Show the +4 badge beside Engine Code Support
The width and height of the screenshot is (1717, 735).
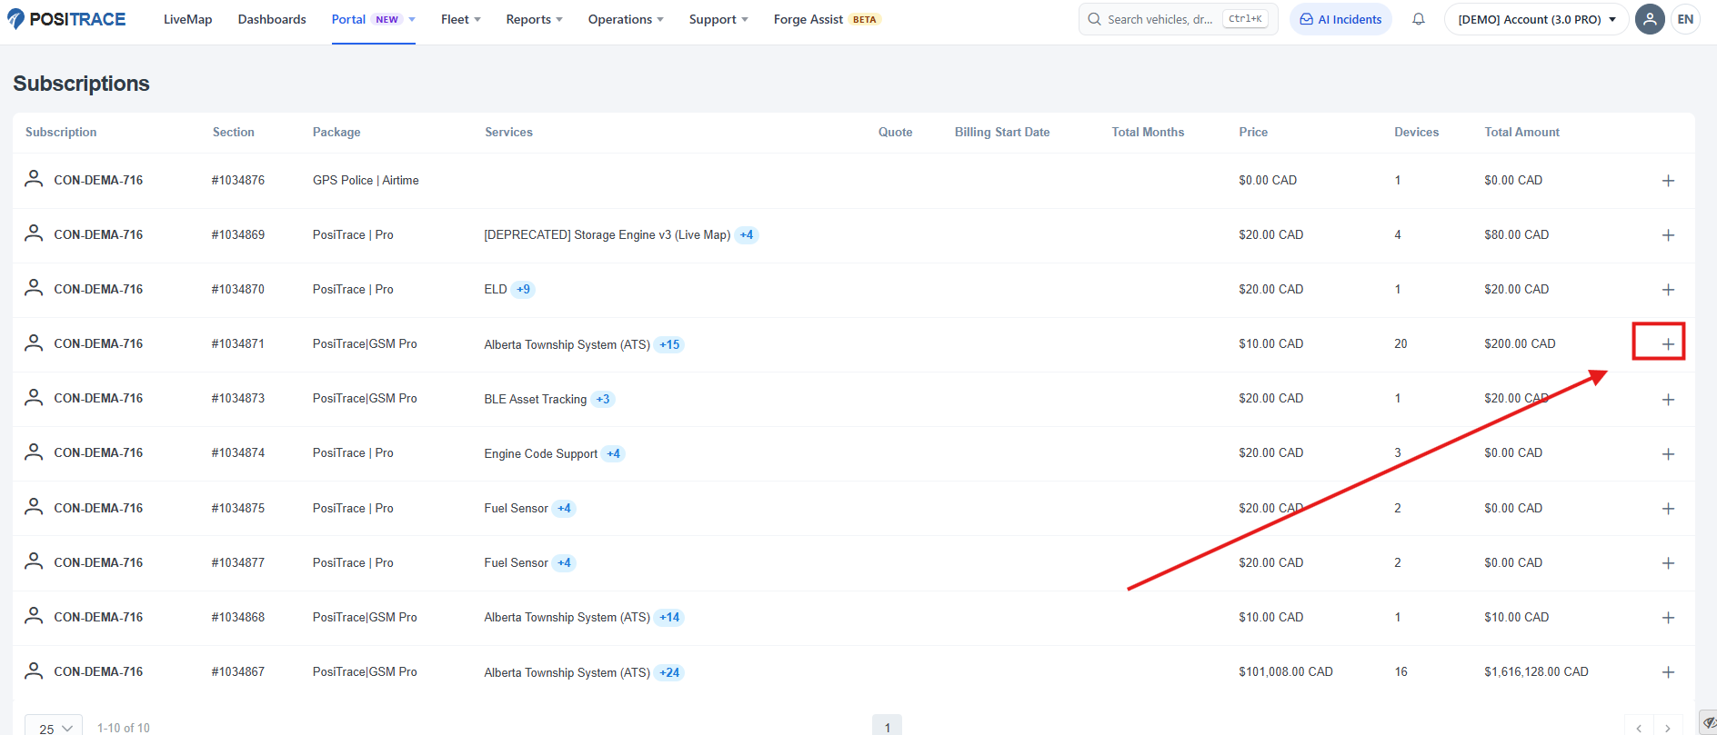613,453
